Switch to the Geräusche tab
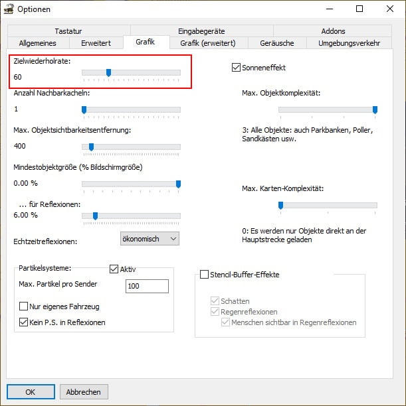Viewport: 406px width, 406px height. (x=277, y=43)
